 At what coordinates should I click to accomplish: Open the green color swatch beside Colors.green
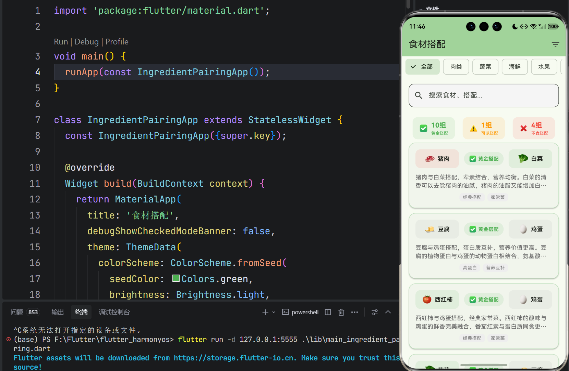176,278
